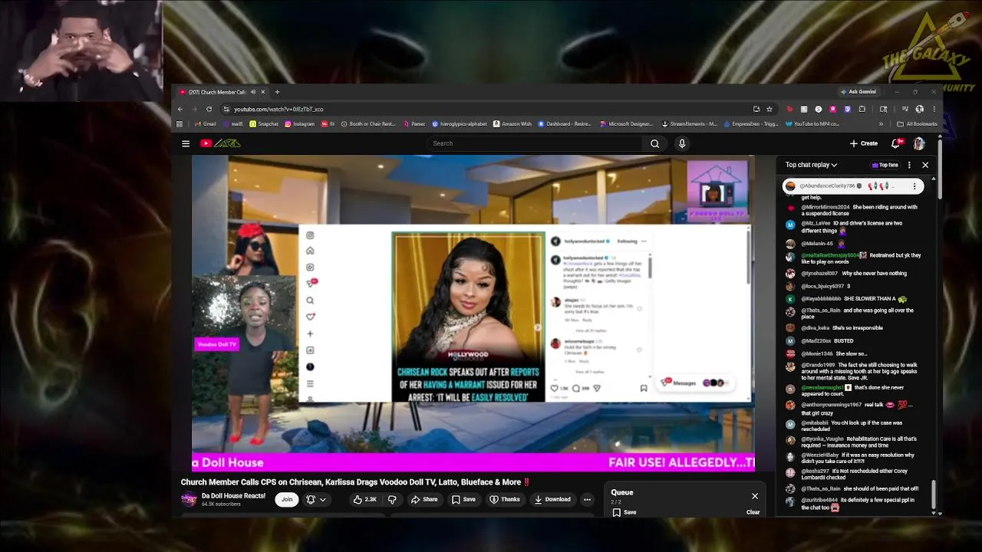Open the chat options three-dot menu
This screenshot has width=982, height=552.
[x=909, y=165]
